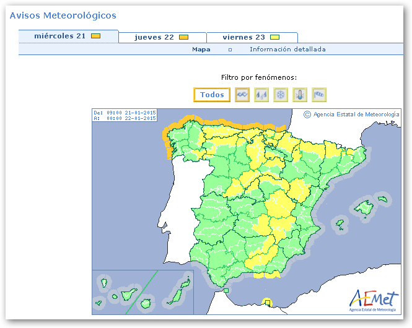Click the map validity date label
The image size is (412, 328).
(x=125, y=115)
